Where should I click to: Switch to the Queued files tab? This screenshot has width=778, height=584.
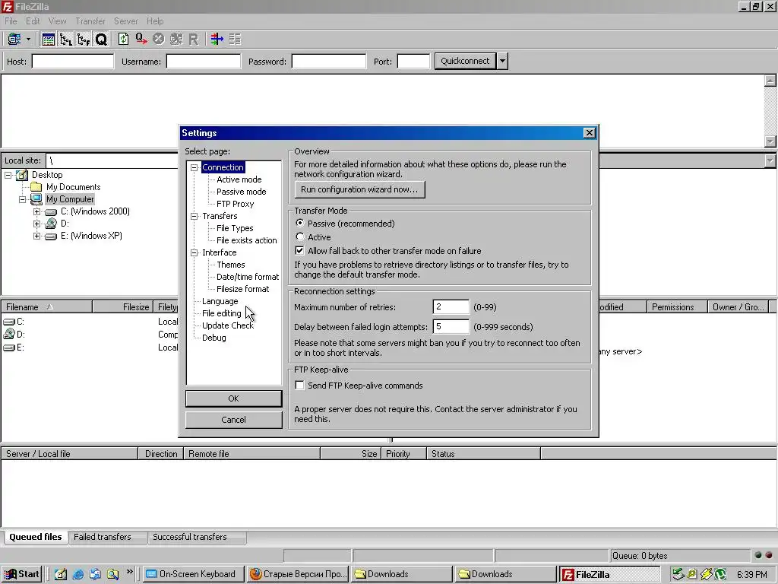pos(36,538)
